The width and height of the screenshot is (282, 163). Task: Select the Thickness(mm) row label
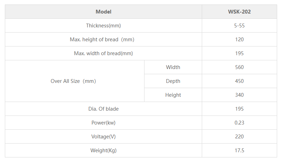tap(103, 26)
